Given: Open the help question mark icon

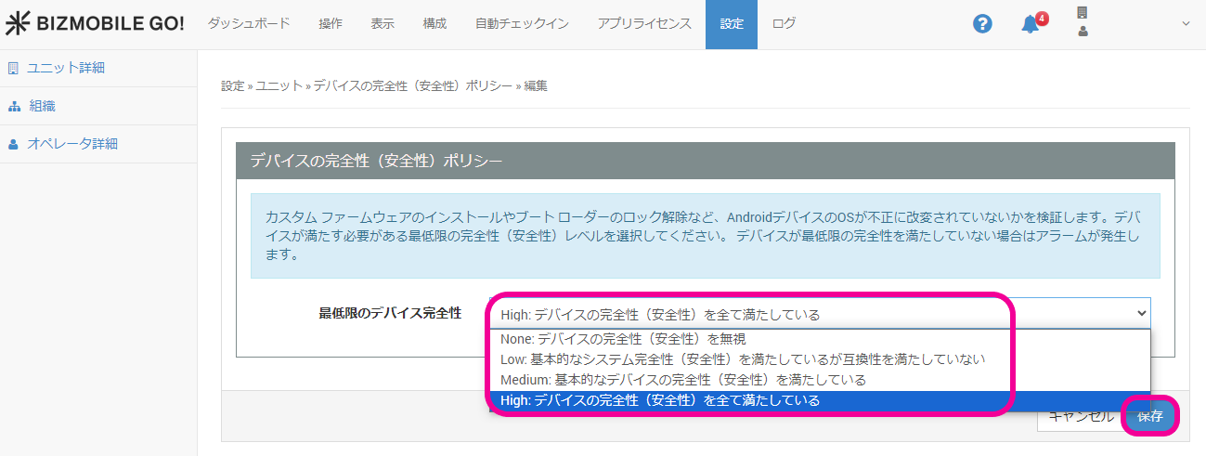Looking at the screenshot, I should [x=982, y=24].
